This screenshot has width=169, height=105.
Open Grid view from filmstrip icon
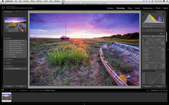pos(11,90)
